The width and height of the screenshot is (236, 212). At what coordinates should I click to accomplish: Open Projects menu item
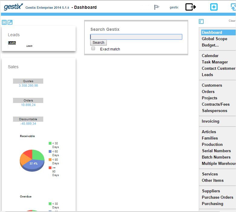209,98
